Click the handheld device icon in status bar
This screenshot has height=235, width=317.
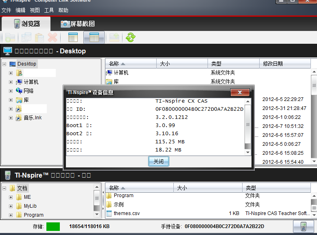(303, 226)
